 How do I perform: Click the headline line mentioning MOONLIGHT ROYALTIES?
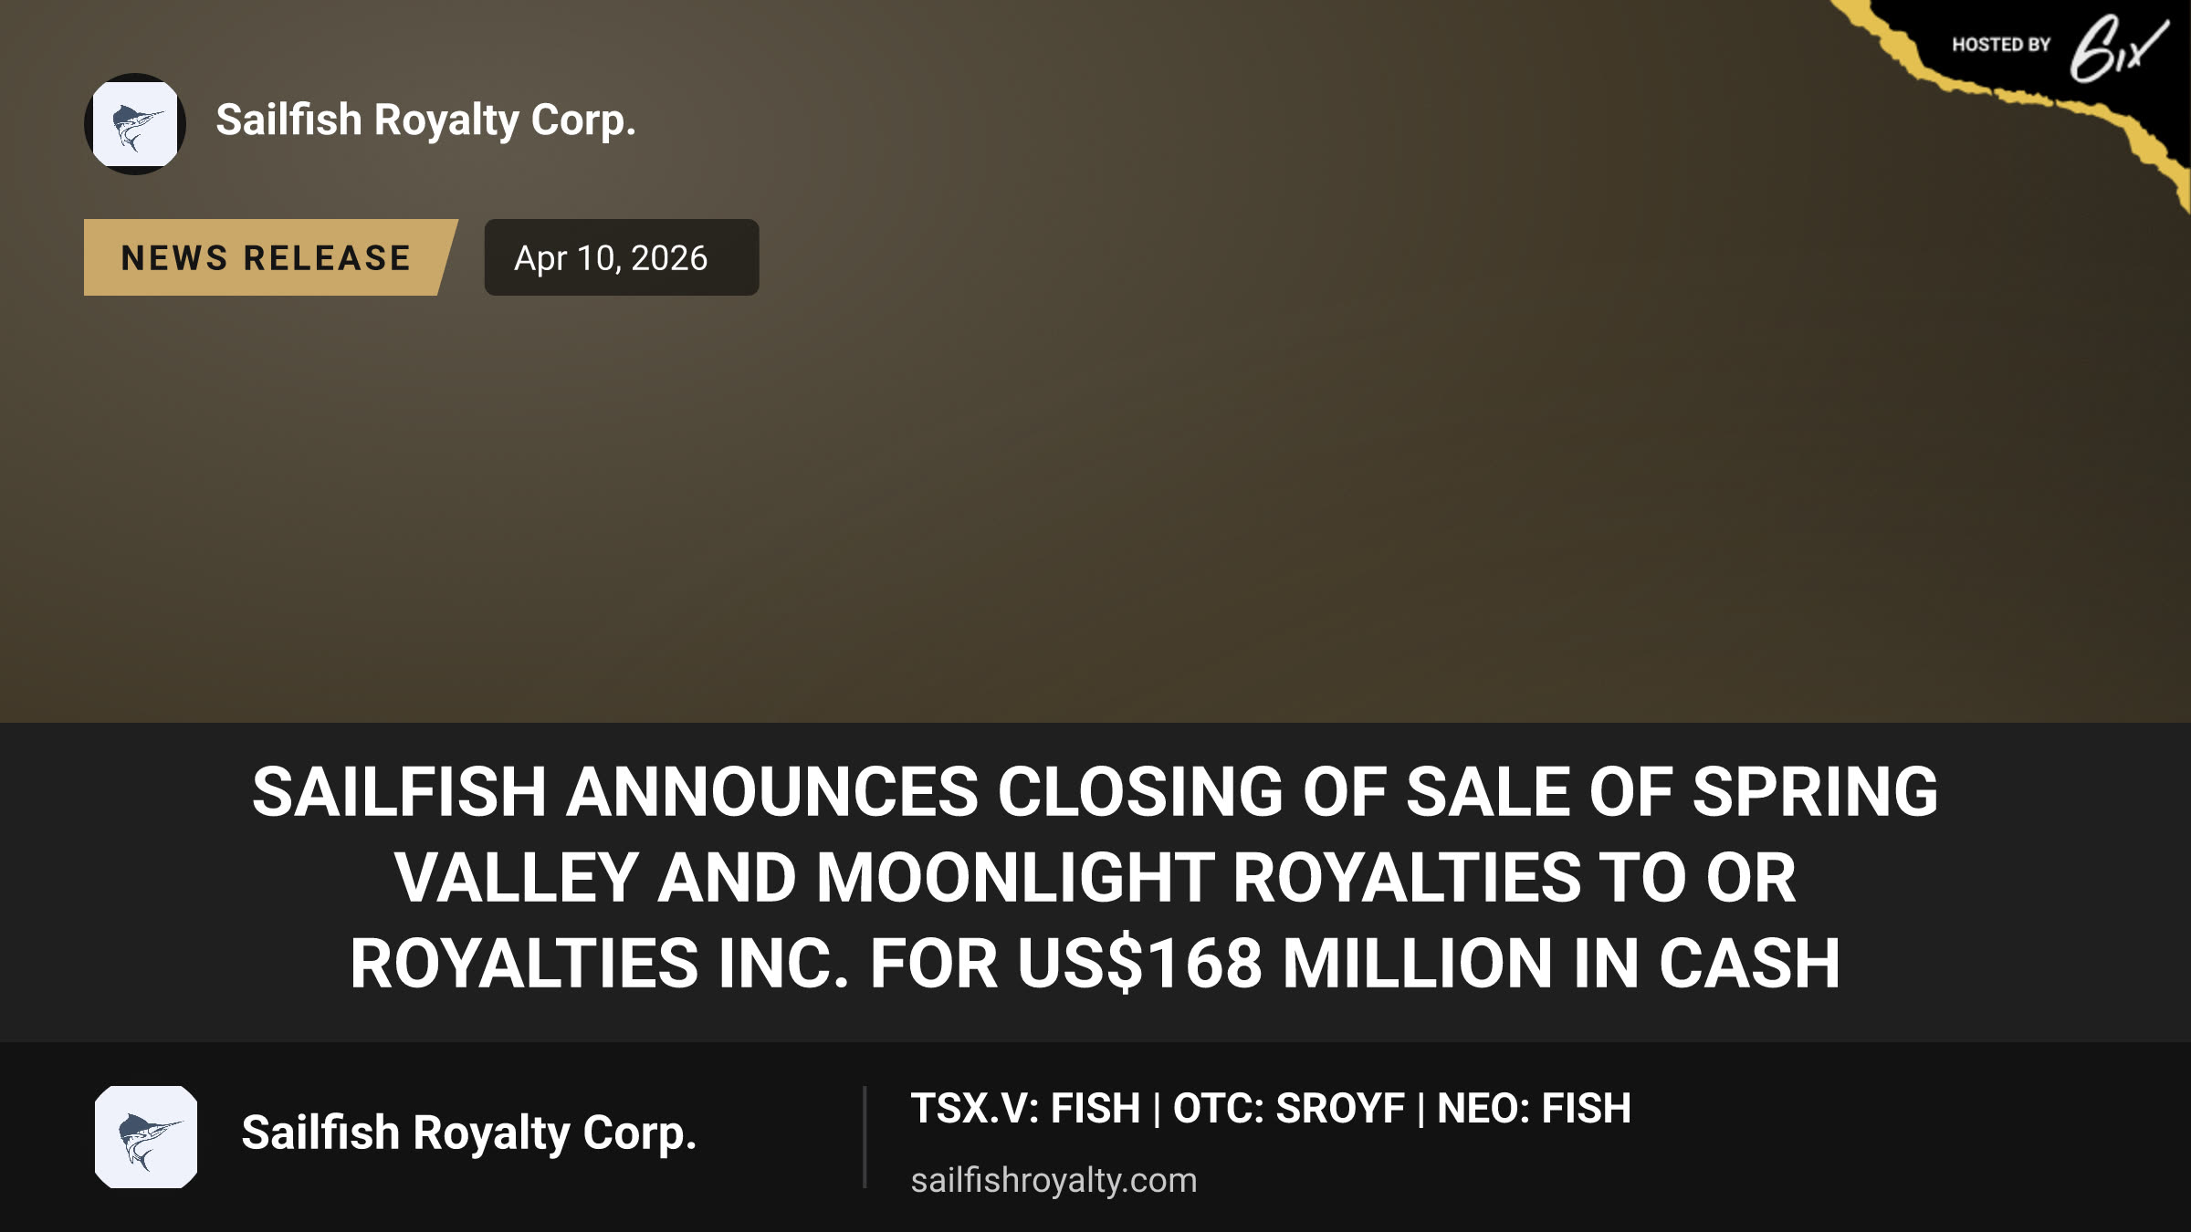[1095, 878]
